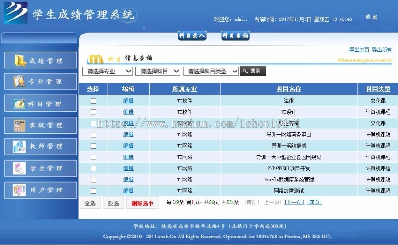398x245 pixels.
Task: Click the 全选 button
Action: pyautogui.click(x=90, y=203)
